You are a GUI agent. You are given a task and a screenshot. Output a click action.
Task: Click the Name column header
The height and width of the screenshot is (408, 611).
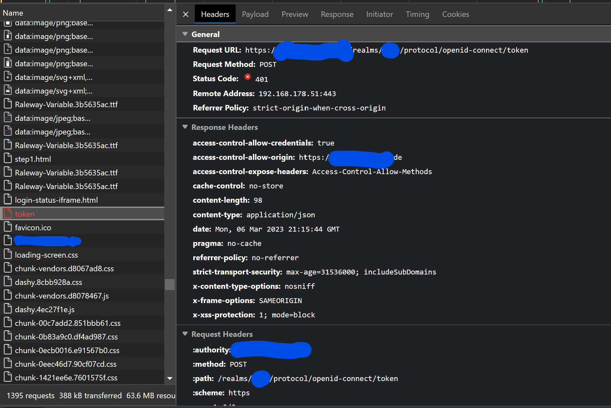(13, 13)
